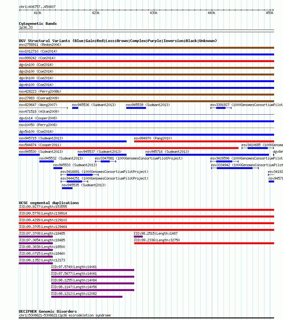Click %ID:97.5677|Length:14061 duplication label

coord(74,274)
